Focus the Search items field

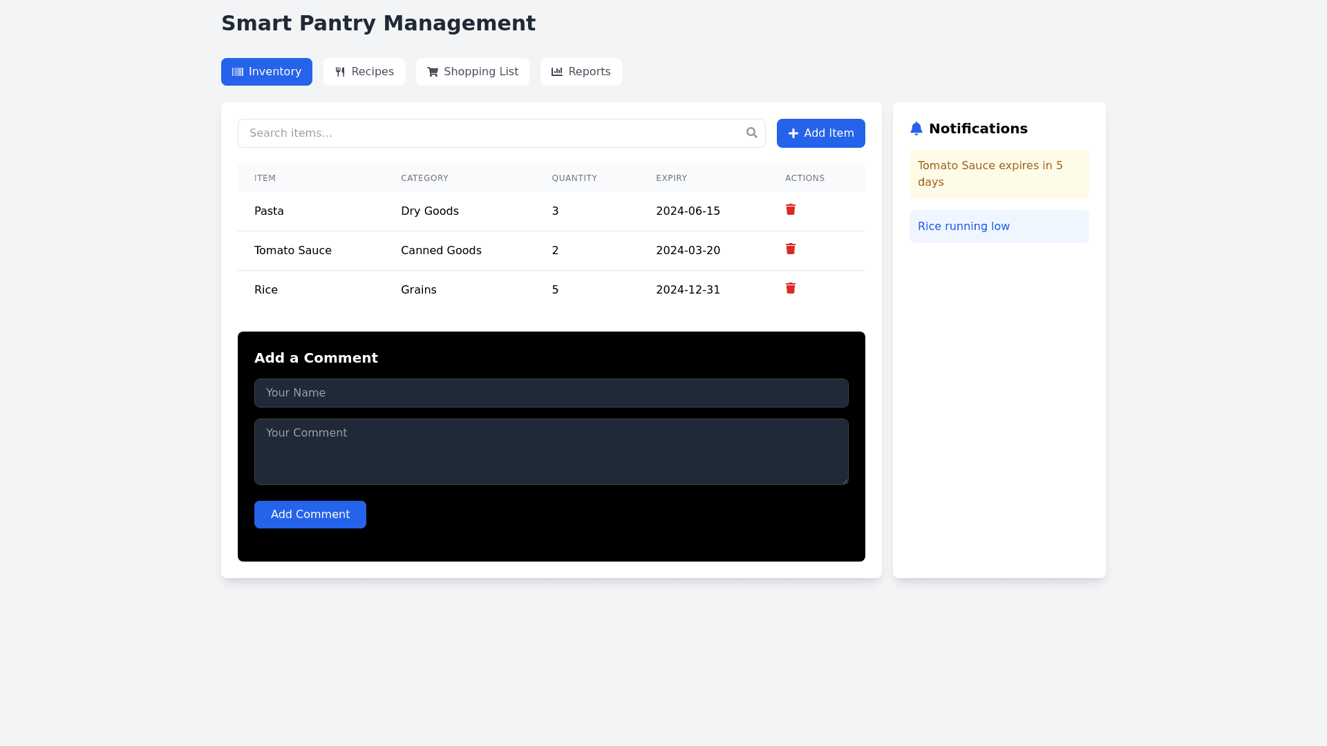[491, 133]
